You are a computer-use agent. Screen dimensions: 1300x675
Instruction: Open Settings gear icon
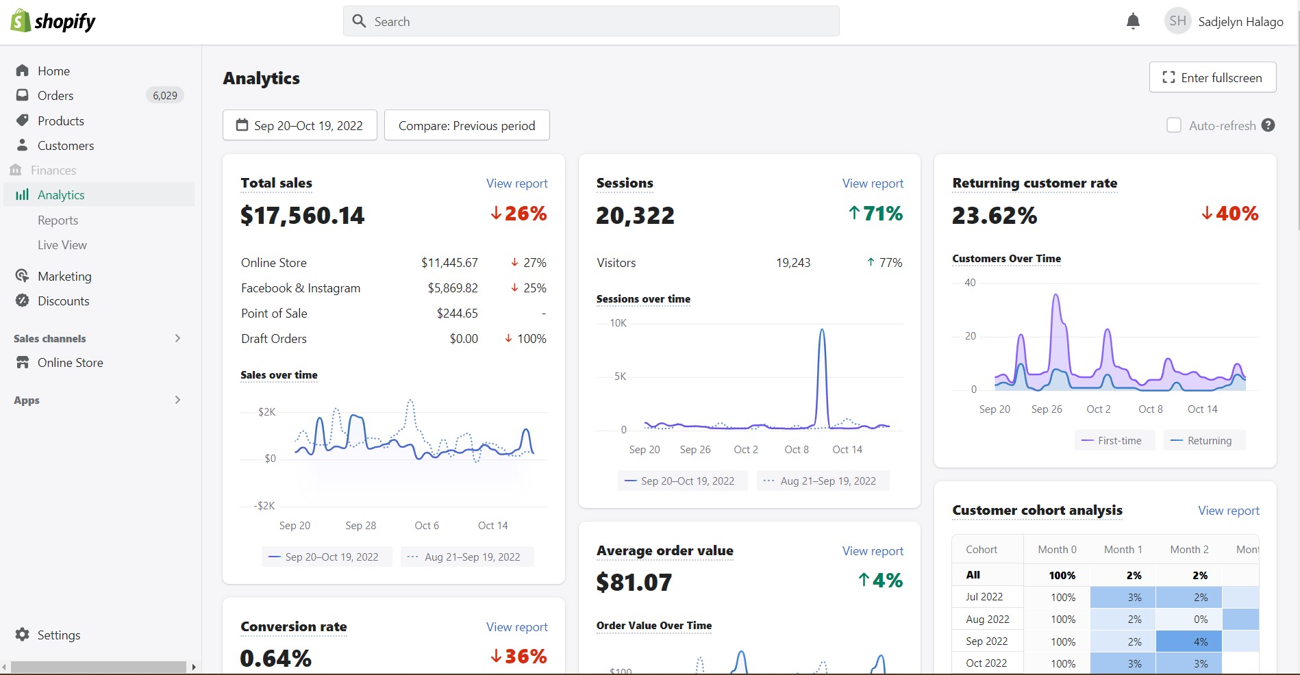(x=23, y=635)
